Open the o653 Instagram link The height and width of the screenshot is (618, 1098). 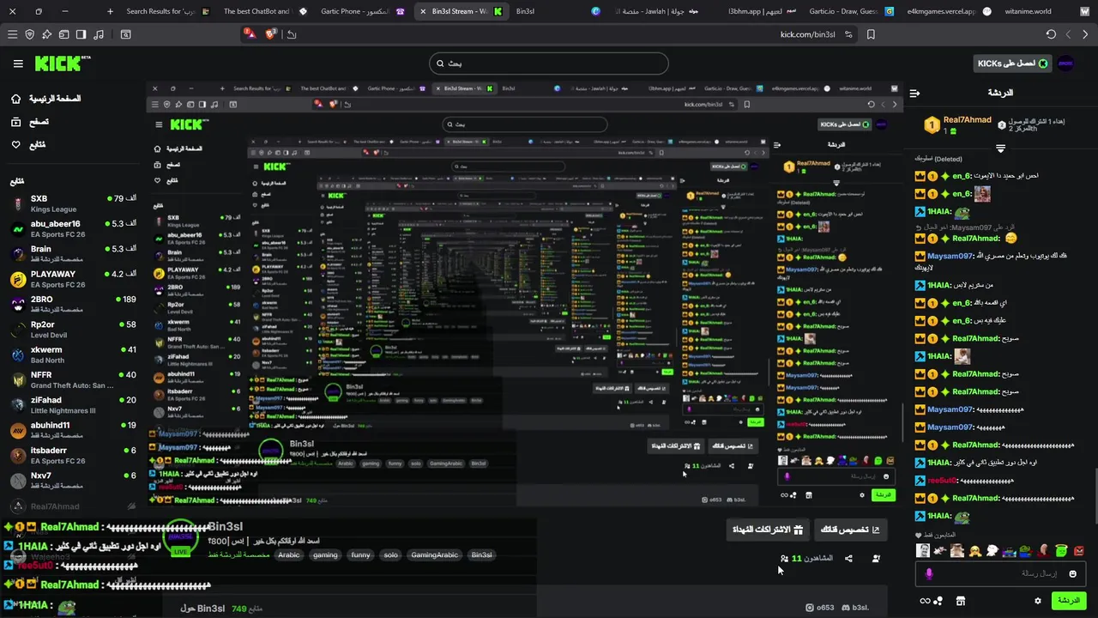click(821, 608)
